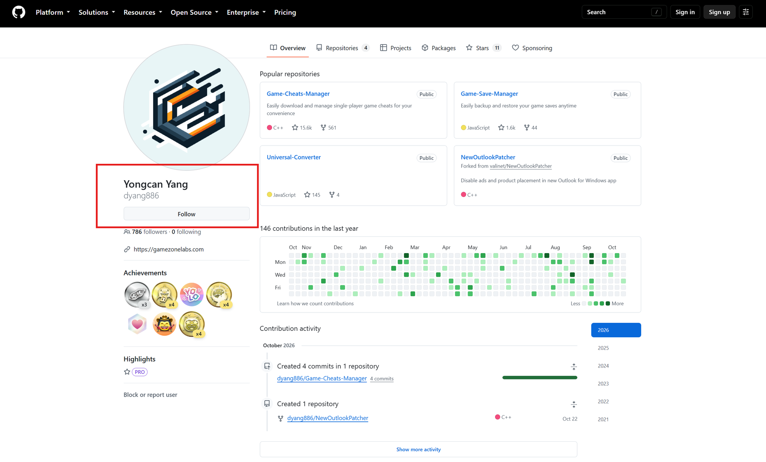Open the Platform dropdown menu
Screen dimensions: 766x462
point(53,12)
